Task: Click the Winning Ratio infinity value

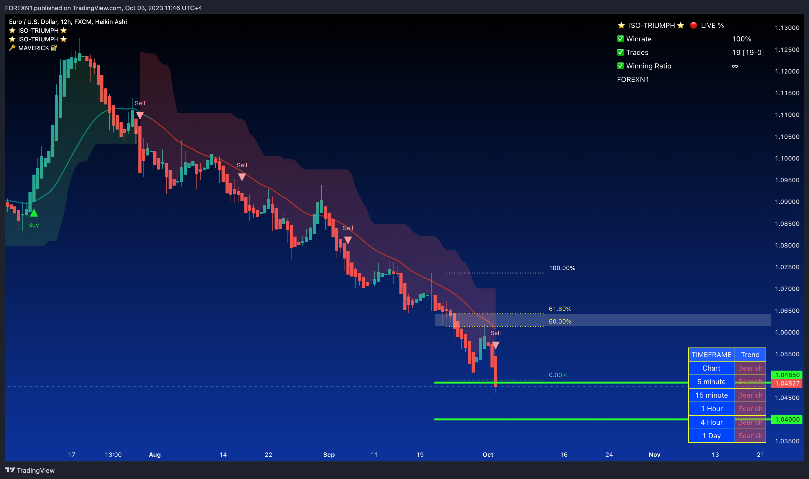Action: (735, 66)
